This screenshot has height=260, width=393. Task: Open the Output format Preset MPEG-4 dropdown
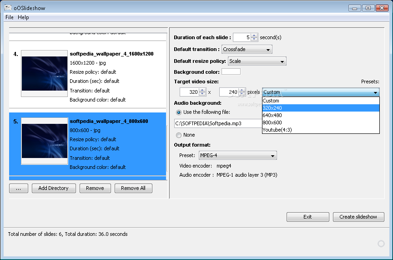(237, 156)
